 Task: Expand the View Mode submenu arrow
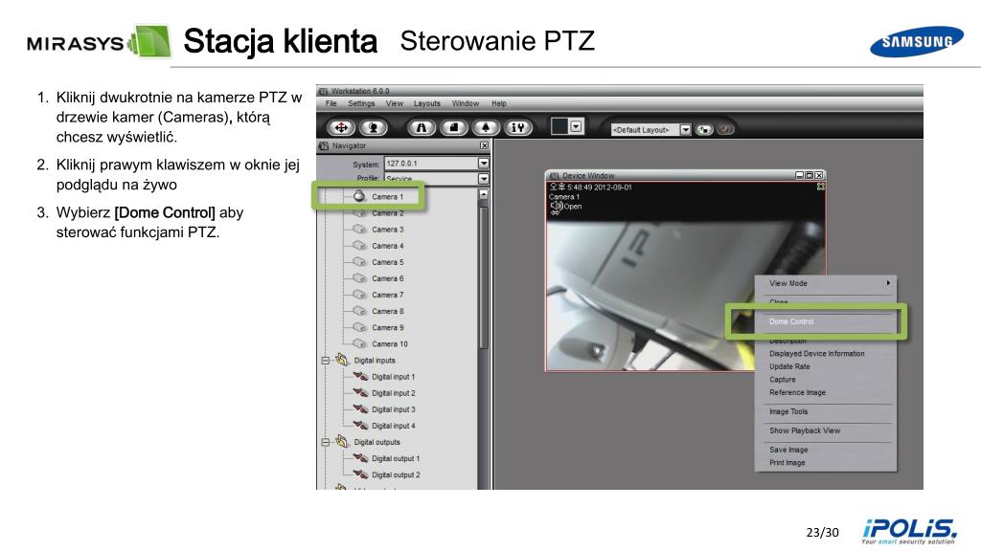[x=888, y=283]
